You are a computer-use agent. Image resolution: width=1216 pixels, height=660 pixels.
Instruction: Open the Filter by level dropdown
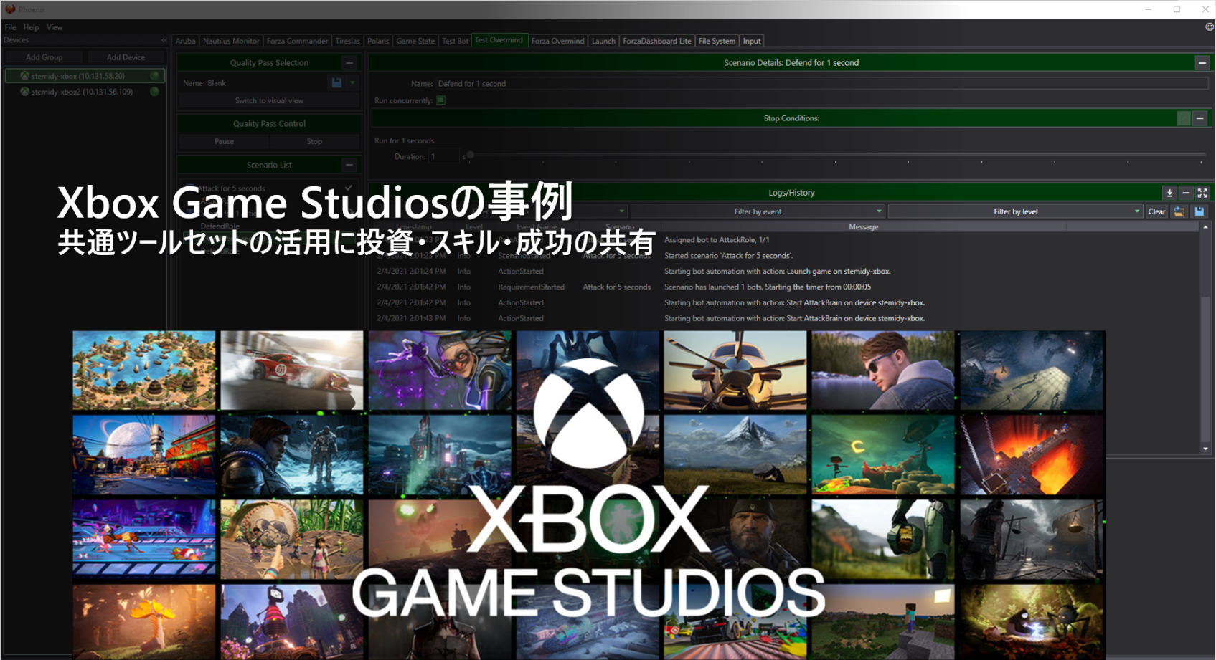pyautogui.click(x=1015, y=211)
